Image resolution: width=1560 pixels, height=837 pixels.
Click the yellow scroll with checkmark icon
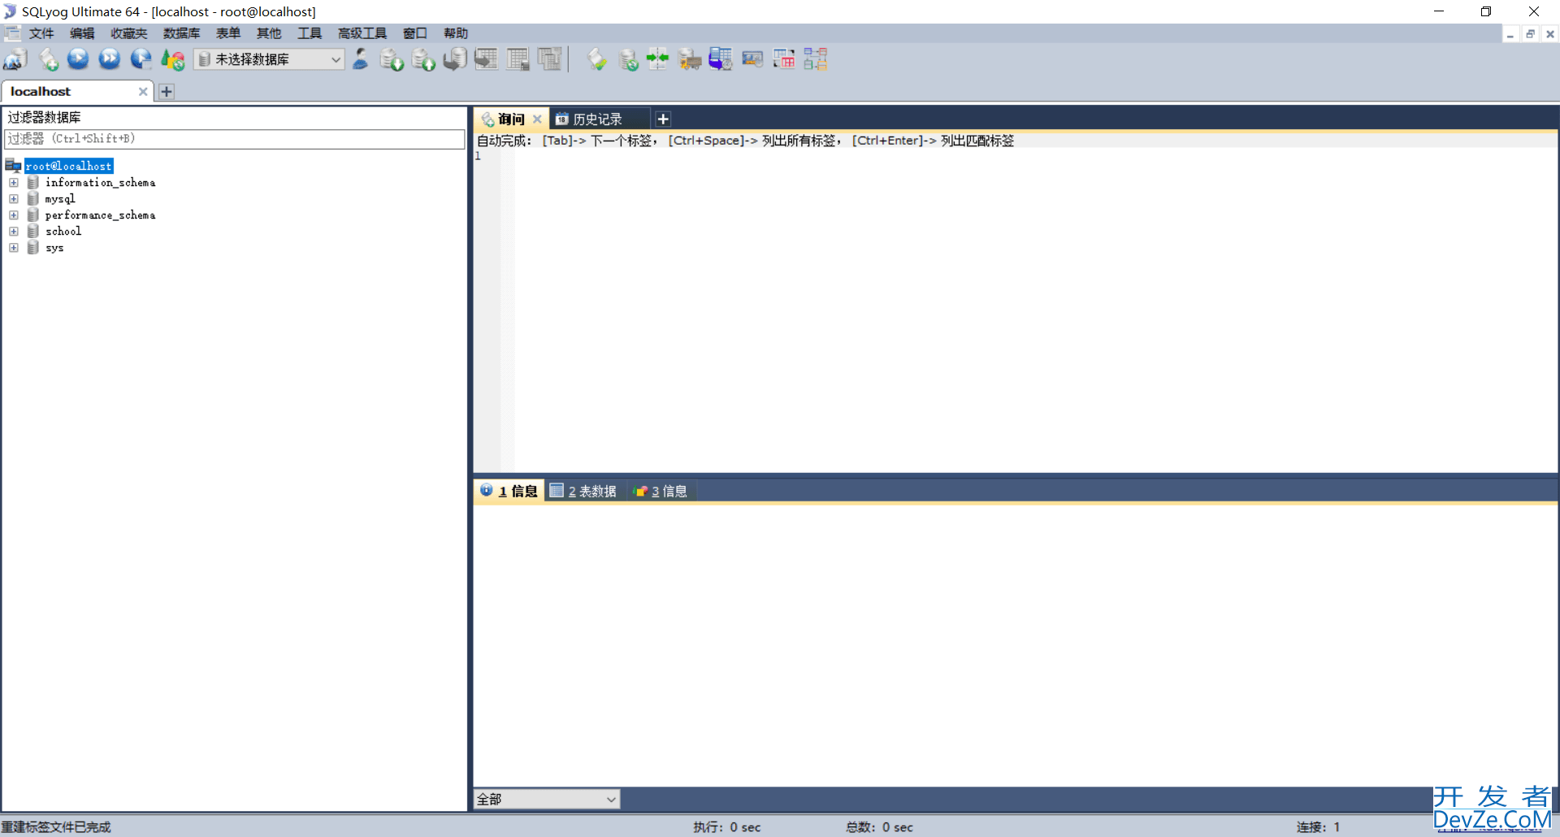(x=596, y=59)
